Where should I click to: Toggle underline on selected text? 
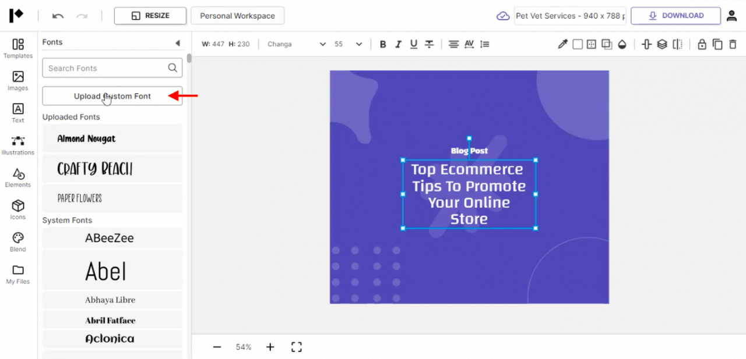coord(414,44)
